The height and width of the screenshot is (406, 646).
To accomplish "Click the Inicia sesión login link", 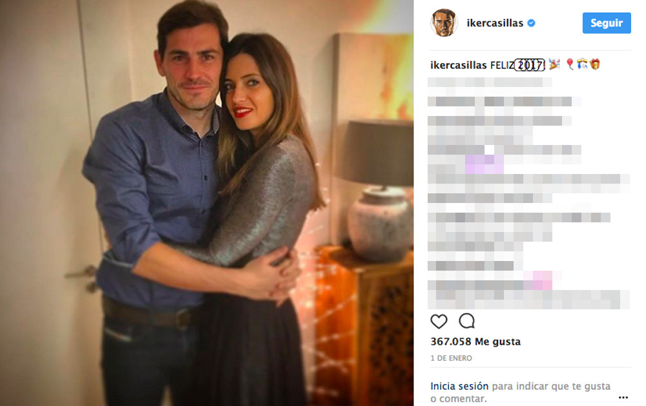I will (x=459, y=386).
